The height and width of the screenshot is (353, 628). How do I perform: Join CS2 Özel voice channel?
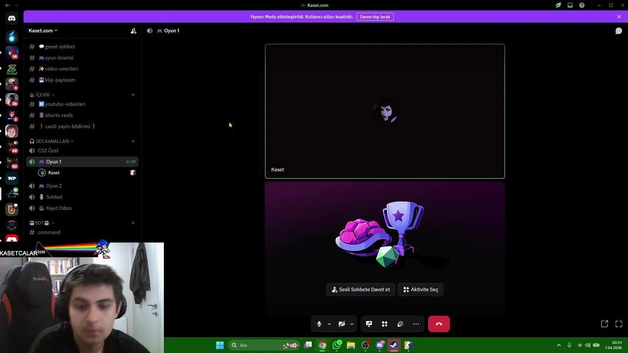coord(82,151)
